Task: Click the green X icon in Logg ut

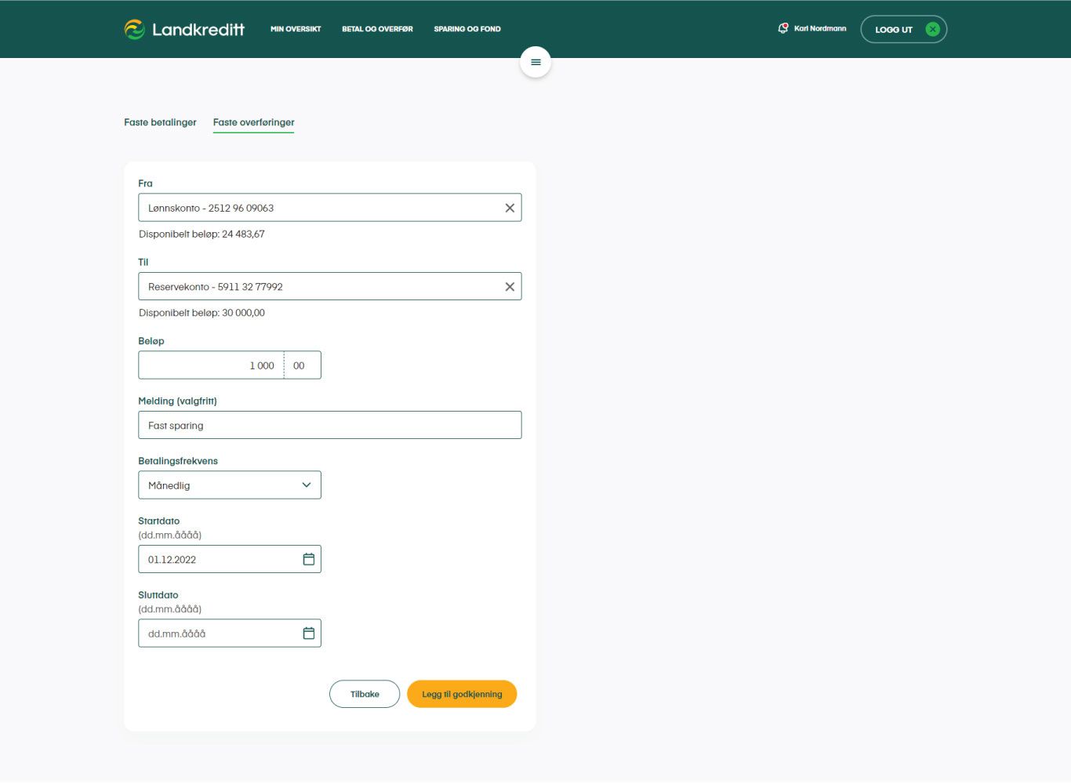Action: (x=932, y=29)
